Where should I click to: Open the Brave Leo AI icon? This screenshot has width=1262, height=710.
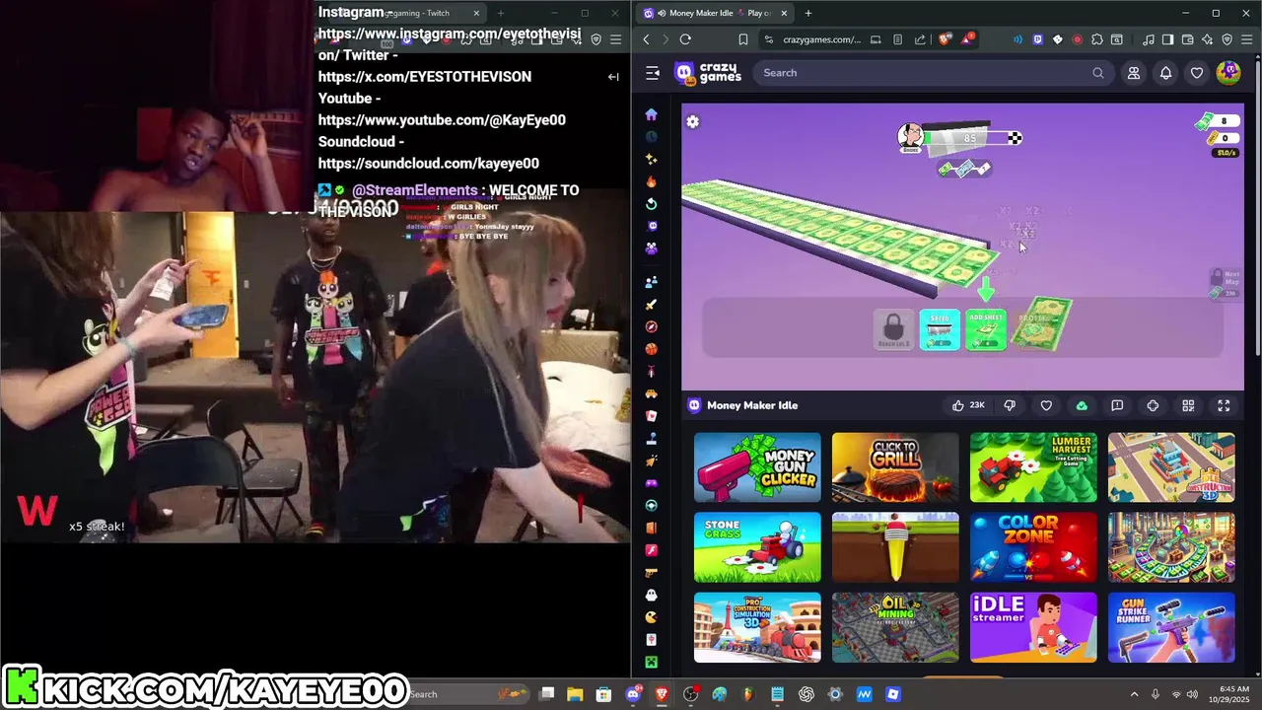tap(1208, 39)
